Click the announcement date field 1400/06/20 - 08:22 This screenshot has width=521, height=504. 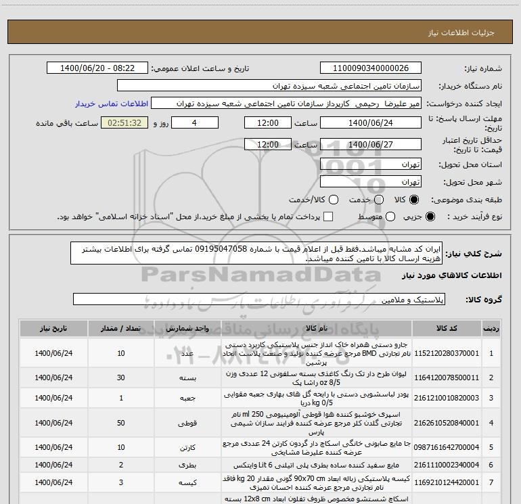97,68
